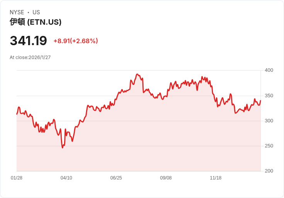
Task: Click the 11/18 x-axis date label
Action: coord(216,178)
